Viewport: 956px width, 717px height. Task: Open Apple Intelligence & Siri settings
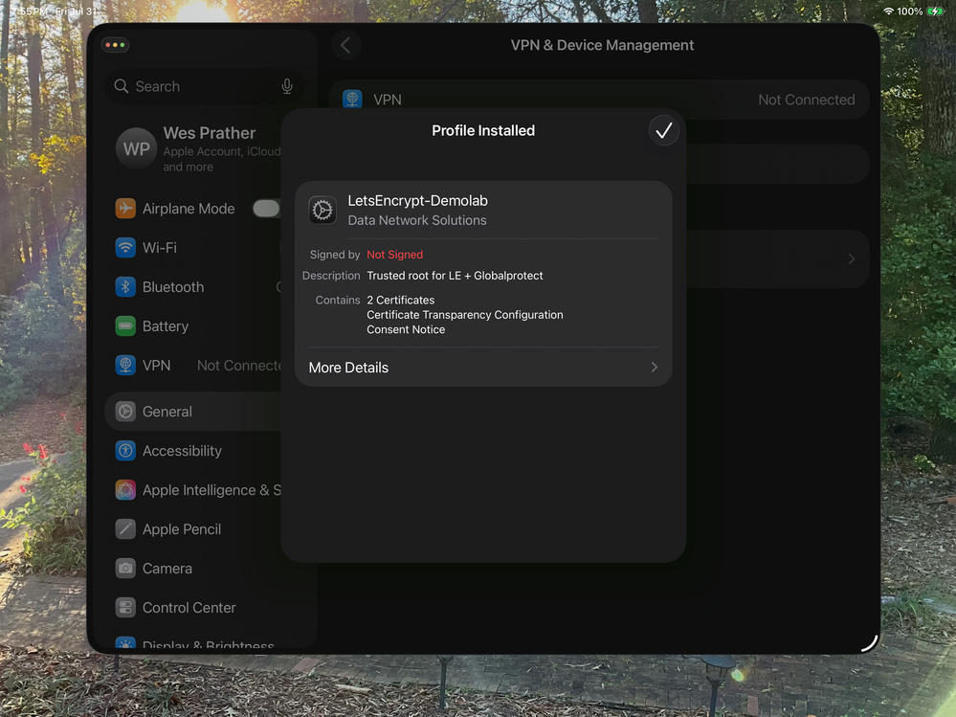[194, 490]
